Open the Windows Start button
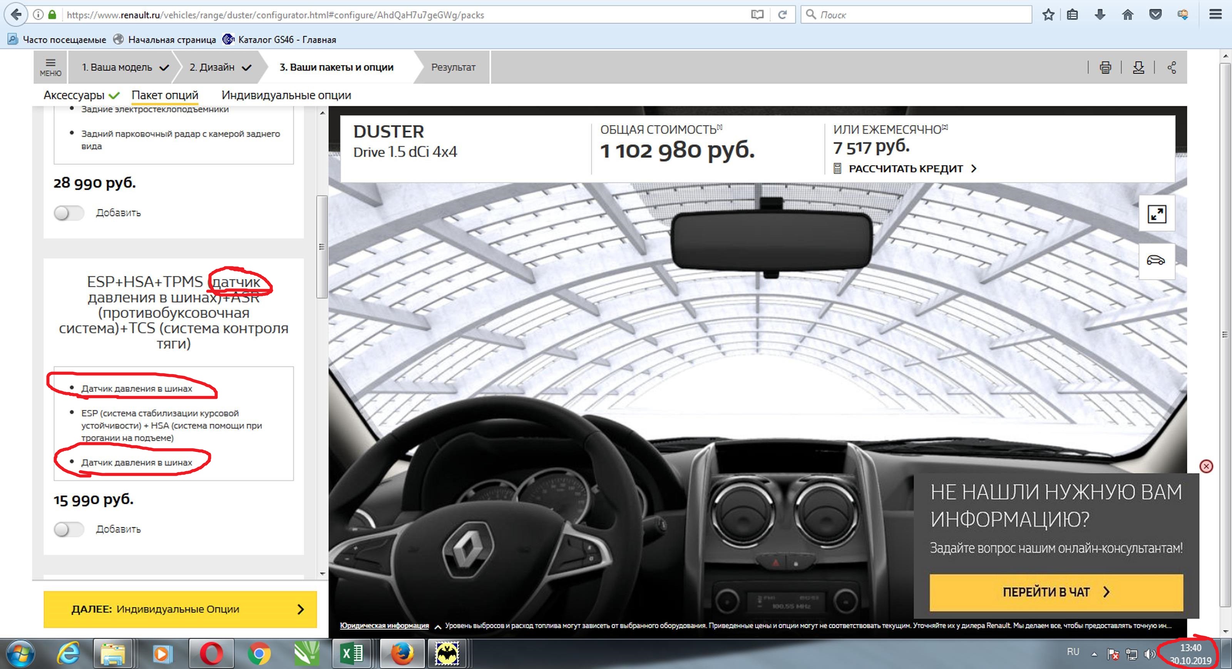This screenshot has width=1232, height=669. 20,653
